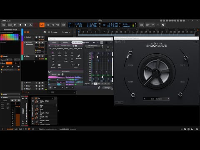Switch to the MIX view tab
The image size is (200, 150).
[x=16, y=129]
